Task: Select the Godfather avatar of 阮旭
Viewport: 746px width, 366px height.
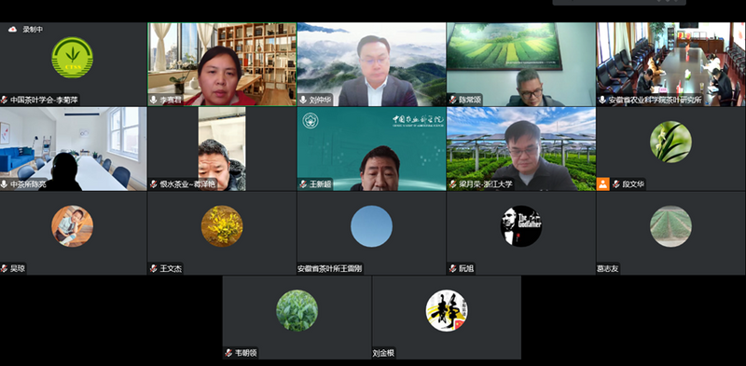Action: point(521,226)
